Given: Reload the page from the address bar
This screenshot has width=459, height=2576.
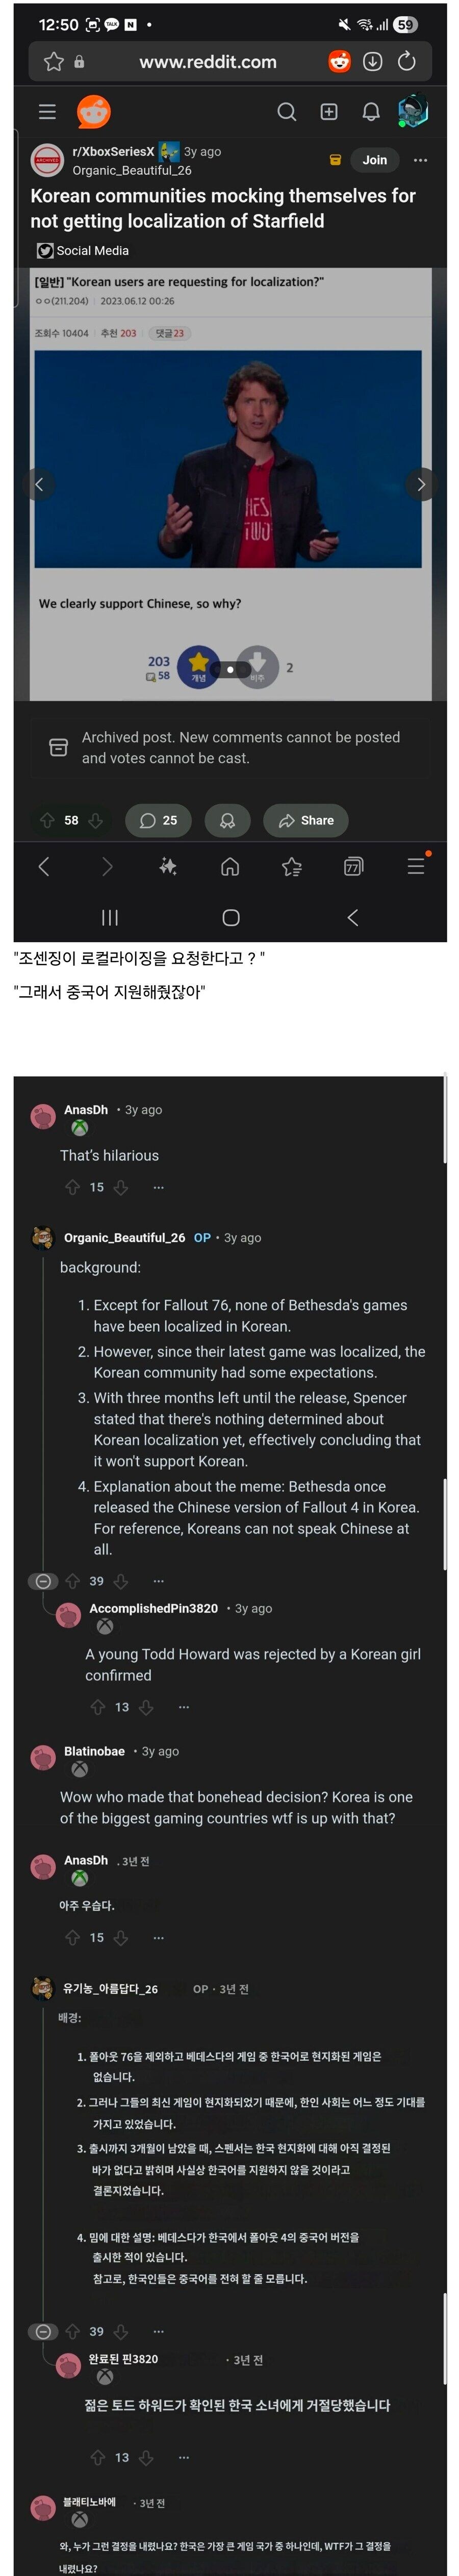Looking at the screenshot, I should click(407, 62).
